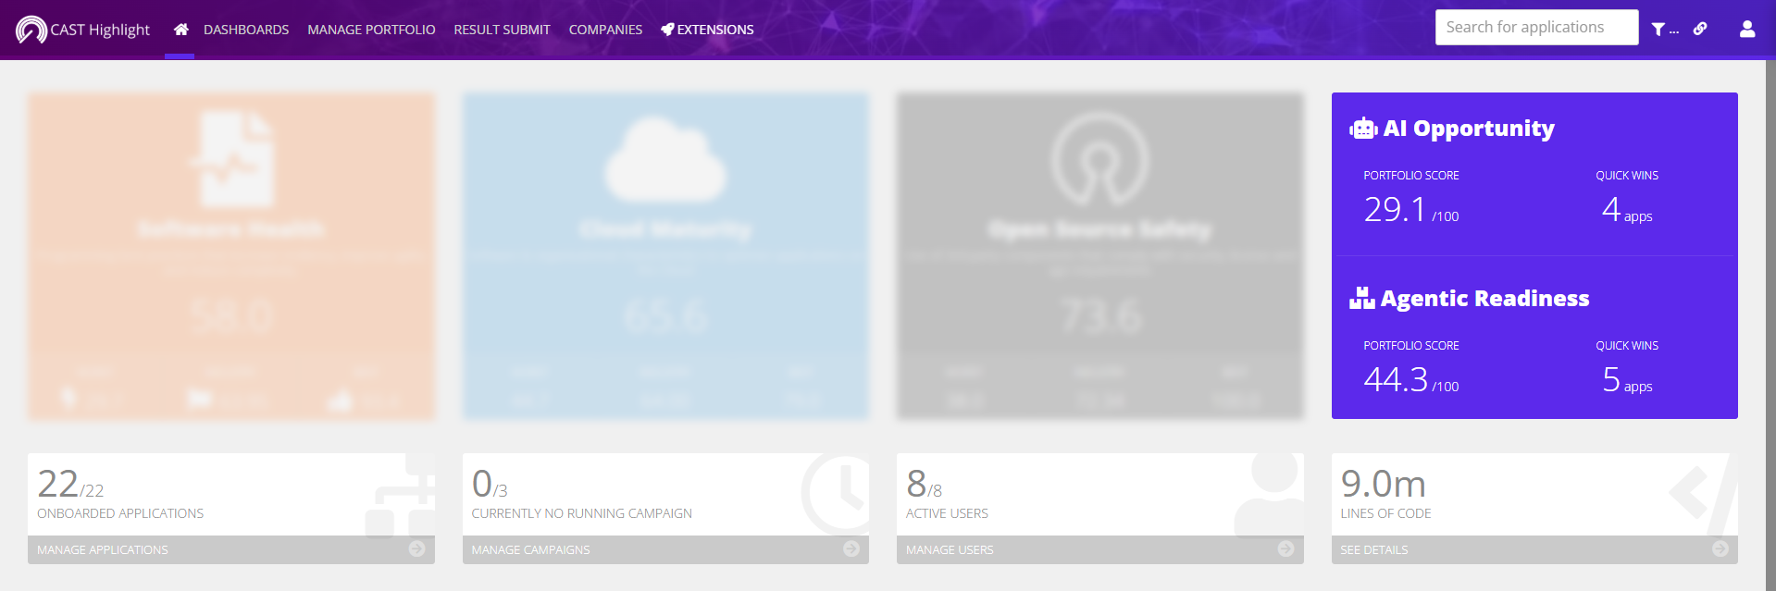Click AI Opportunity quick wins 4 apps
This screenshot has height=591, width=1776.
point(1627,210)
